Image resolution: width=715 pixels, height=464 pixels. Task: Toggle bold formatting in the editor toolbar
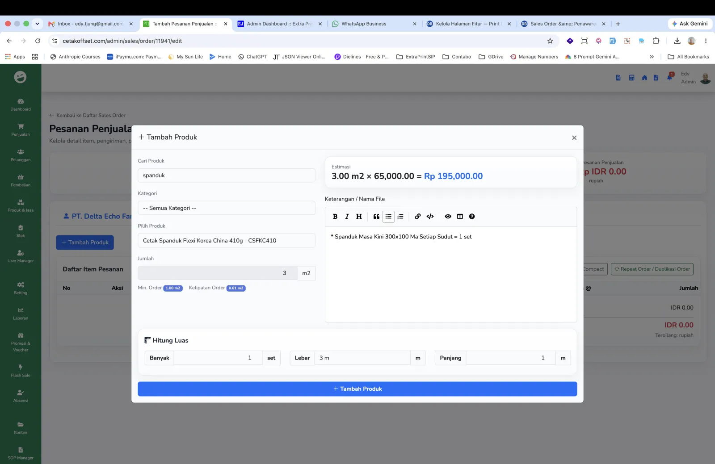[335, 217]
